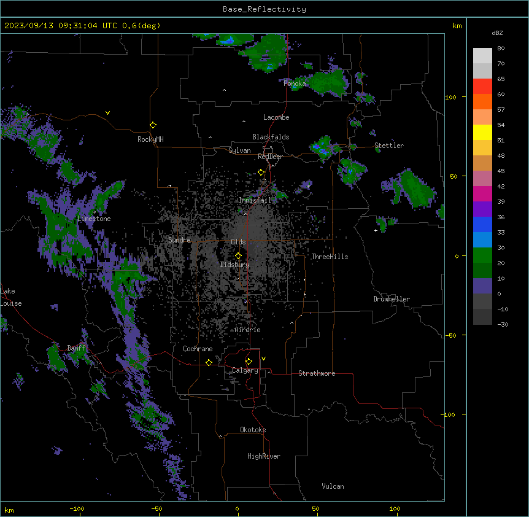The image size is (529, 517).
Task: Pick the blue 36-33 dBZ legend swatch
Action: pos(482,224)
